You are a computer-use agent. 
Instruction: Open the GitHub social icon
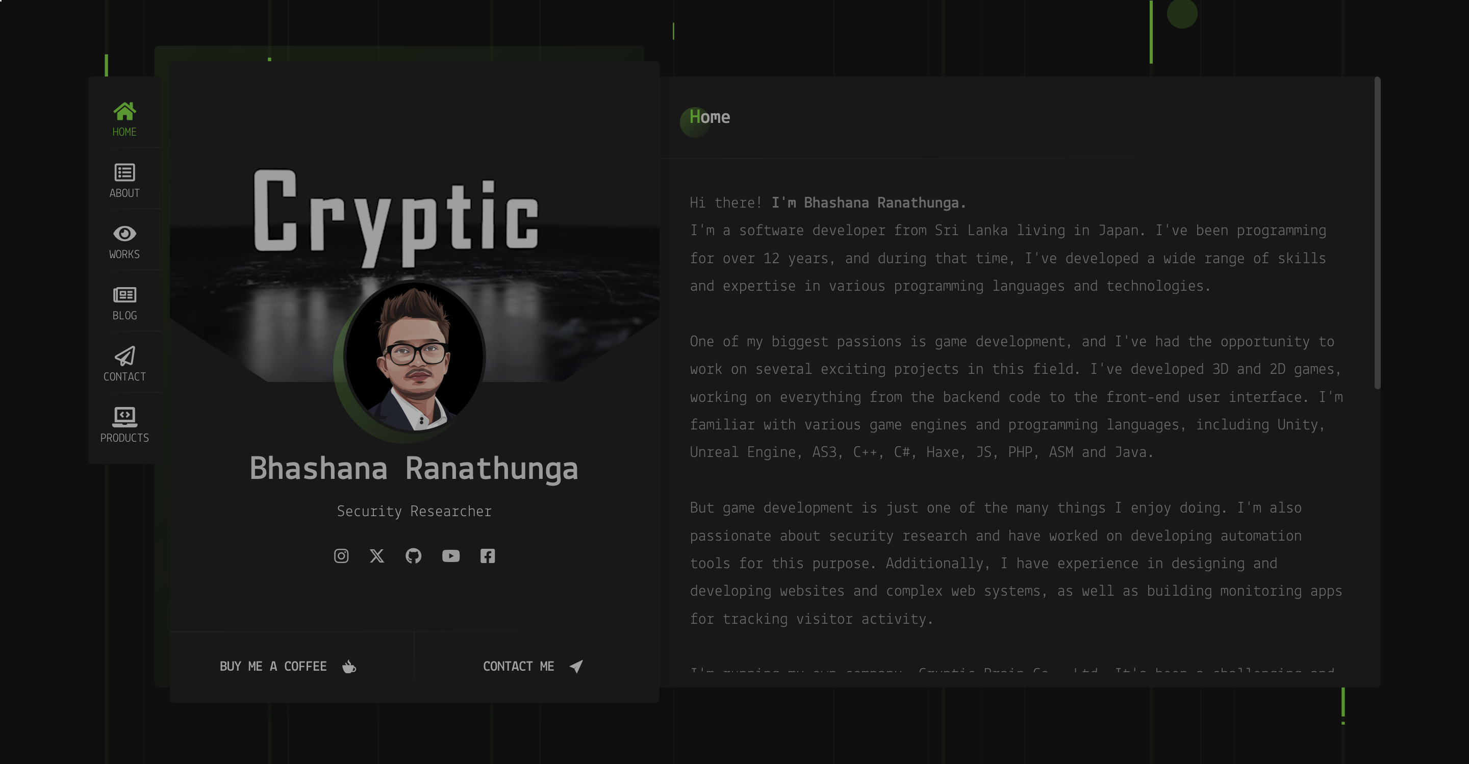click(414, 556)
